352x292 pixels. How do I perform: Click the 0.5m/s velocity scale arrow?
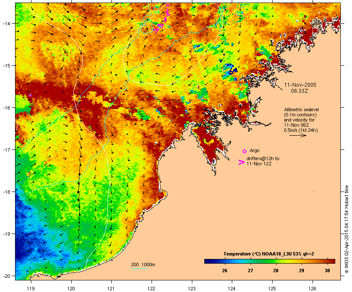pyautogui.click(x=297, y=135)
